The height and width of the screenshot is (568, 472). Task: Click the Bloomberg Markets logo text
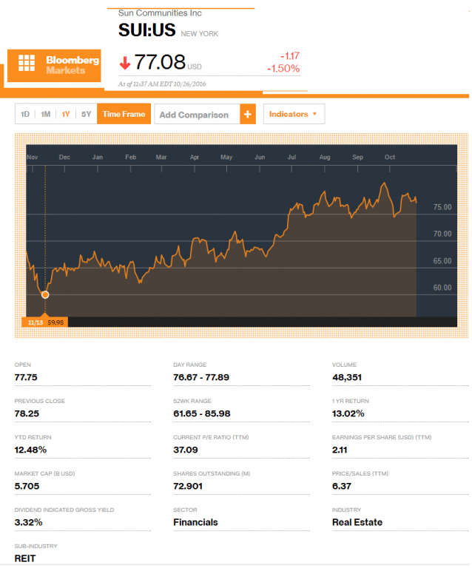point(73,65)
